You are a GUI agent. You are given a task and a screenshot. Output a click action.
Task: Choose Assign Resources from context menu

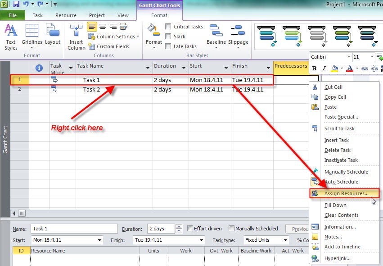pos(346,193)
